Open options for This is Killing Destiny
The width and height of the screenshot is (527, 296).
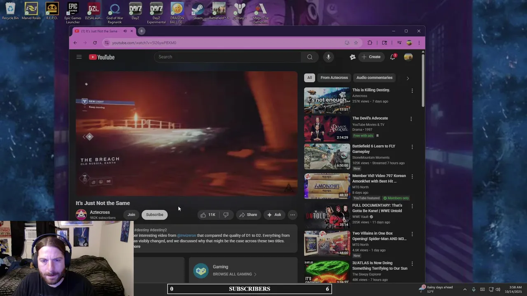click(412, 90)
